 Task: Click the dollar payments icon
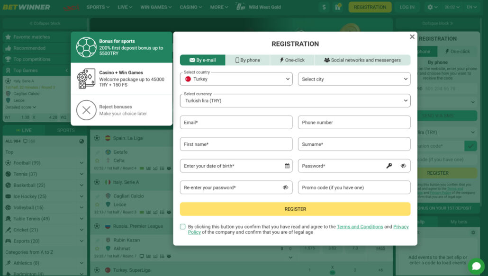(324, 7)
